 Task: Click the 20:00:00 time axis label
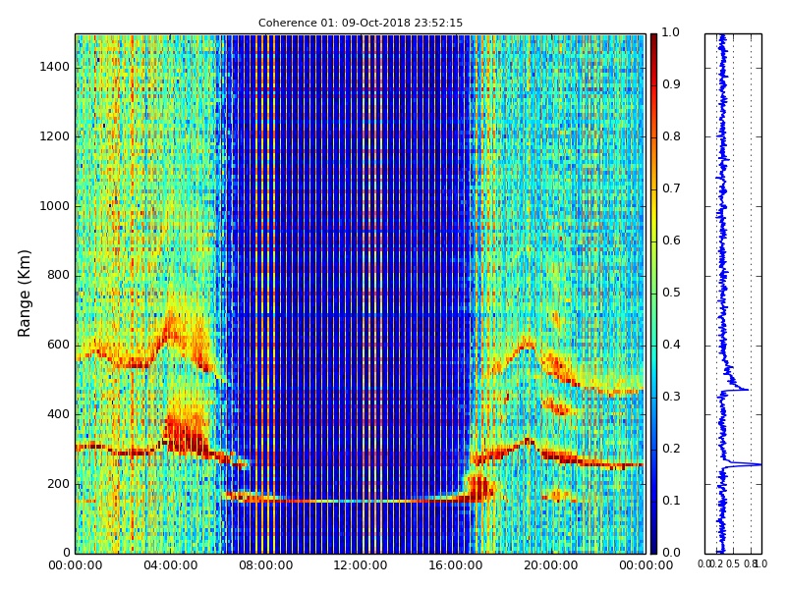551,565
